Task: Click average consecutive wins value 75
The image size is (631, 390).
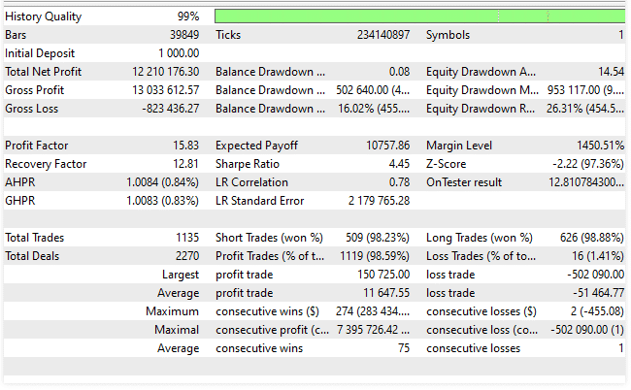Action: click(x=404, y=348)
